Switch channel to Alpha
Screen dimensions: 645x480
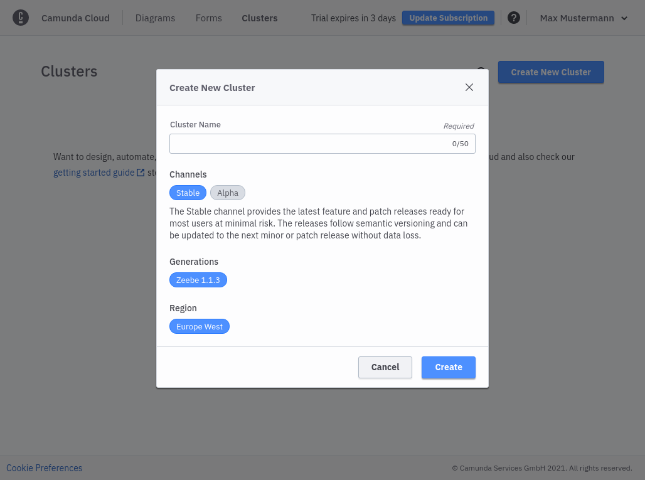(x=227, y=192)
